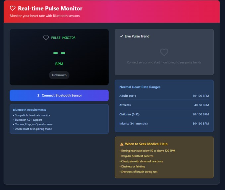Click the heart icon beside Real-time Pulse Monitor
Image resolution: width=225 pixels, height=190 pixels.
click(13, 8)
